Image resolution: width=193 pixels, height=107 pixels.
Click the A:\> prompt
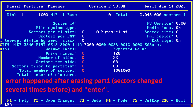coord(5,49)
